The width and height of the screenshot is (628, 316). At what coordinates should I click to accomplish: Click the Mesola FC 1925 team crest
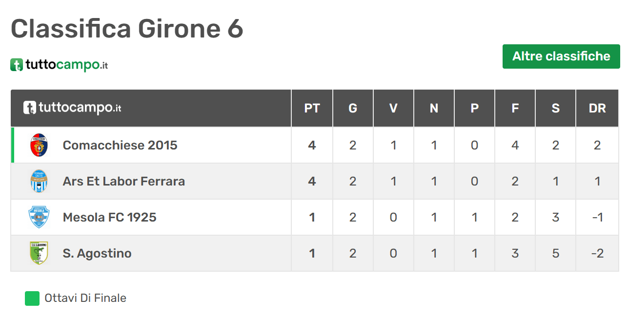click(x=40, y=217)
